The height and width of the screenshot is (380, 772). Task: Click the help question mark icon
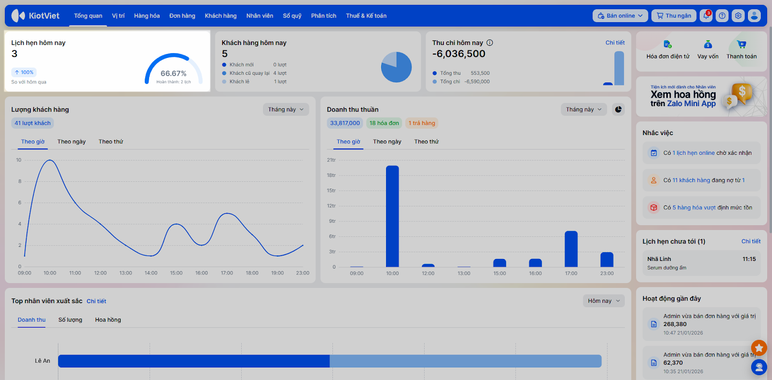coord(722,16)
